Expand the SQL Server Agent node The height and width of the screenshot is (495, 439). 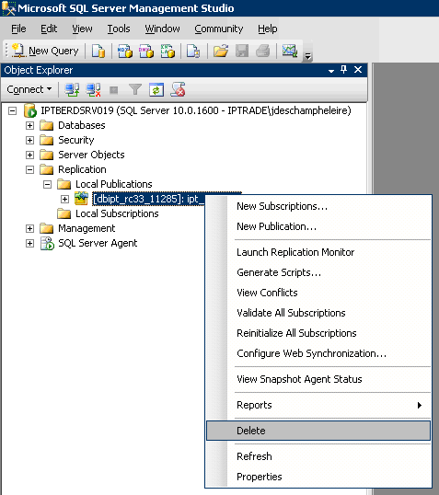[x=29, y=243]
